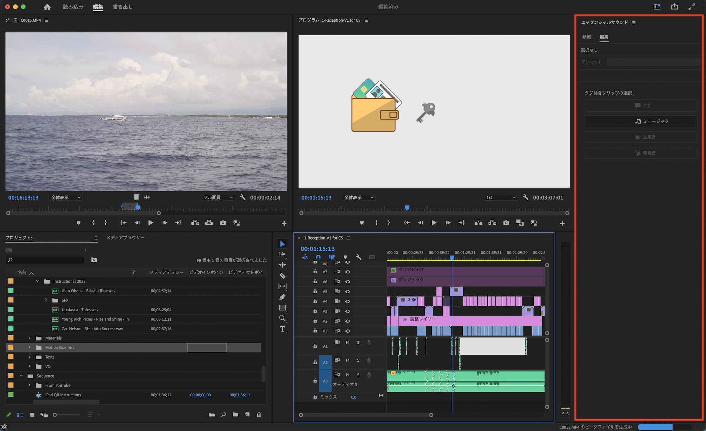Select the Type tool
This screenshot has width=706, height=431.
pyautogui.click(x=282, y=329)
